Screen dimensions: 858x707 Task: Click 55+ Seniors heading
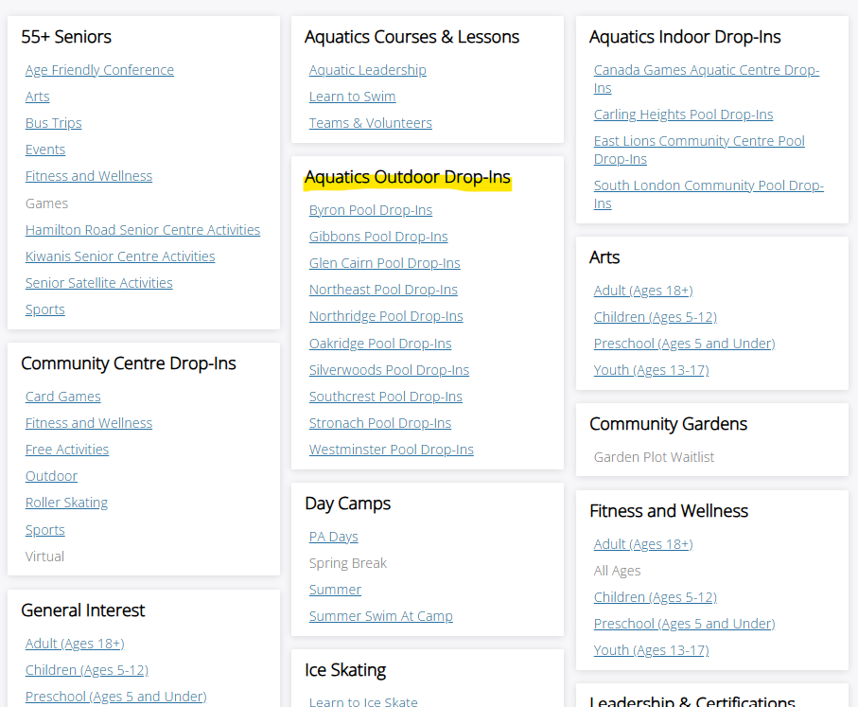click(x=66, y=37)
